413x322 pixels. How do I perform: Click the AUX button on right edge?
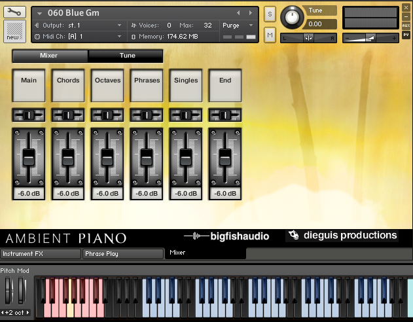point(406,25)
